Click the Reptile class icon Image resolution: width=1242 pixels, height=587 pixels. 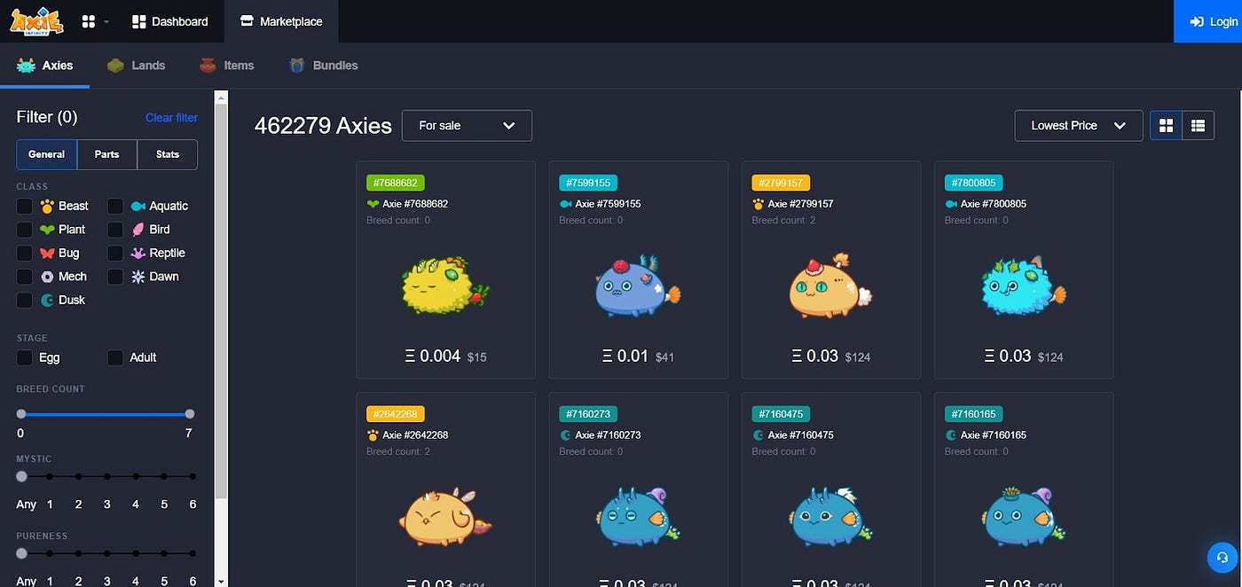point(138,253)
